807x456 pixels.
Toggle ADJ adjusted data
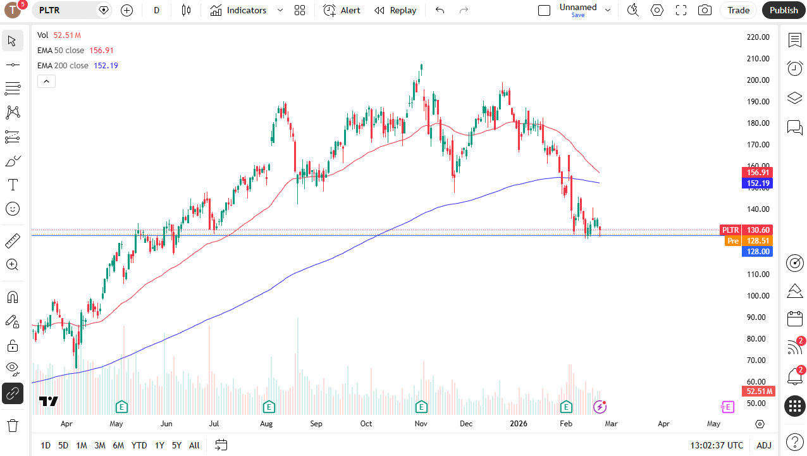click(764, 445)
